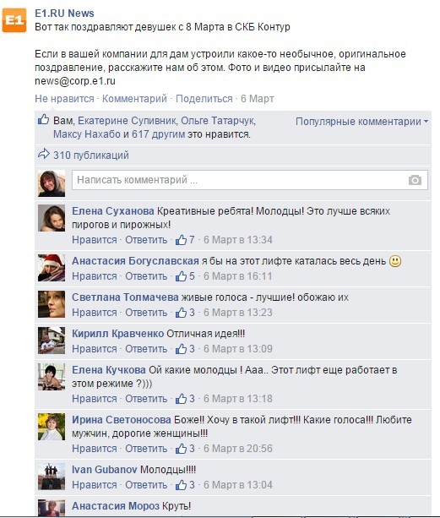
Task: Click the share arrow icon near 310 публикаций
Action: click(44, 154)
